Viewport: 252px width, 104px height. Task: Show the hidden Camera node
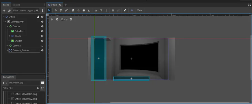tap(42, 46)
